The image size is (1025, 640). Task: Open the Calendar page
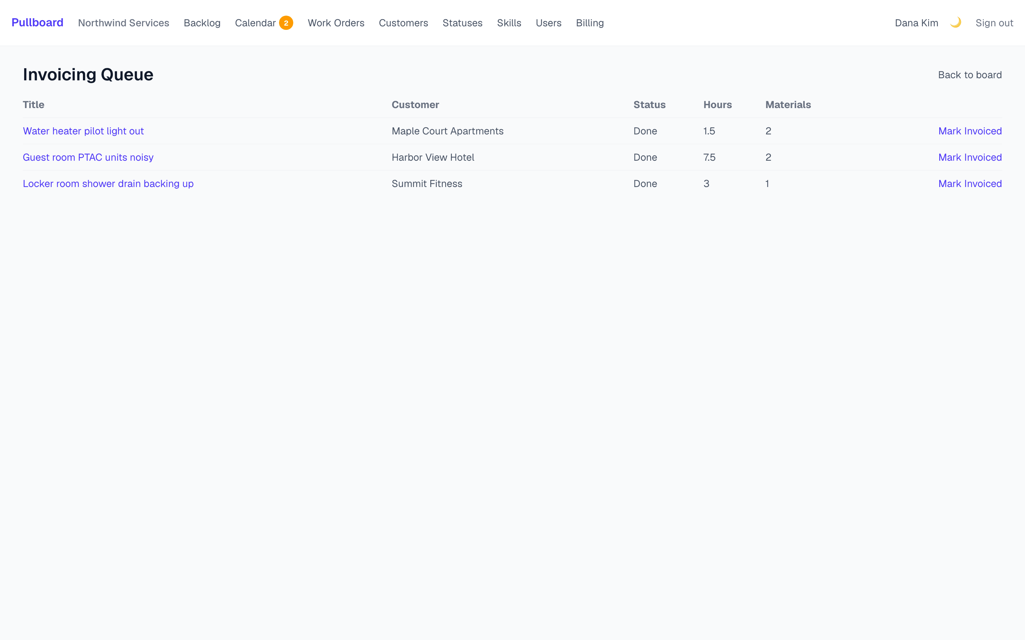click(x=256, y=23)
